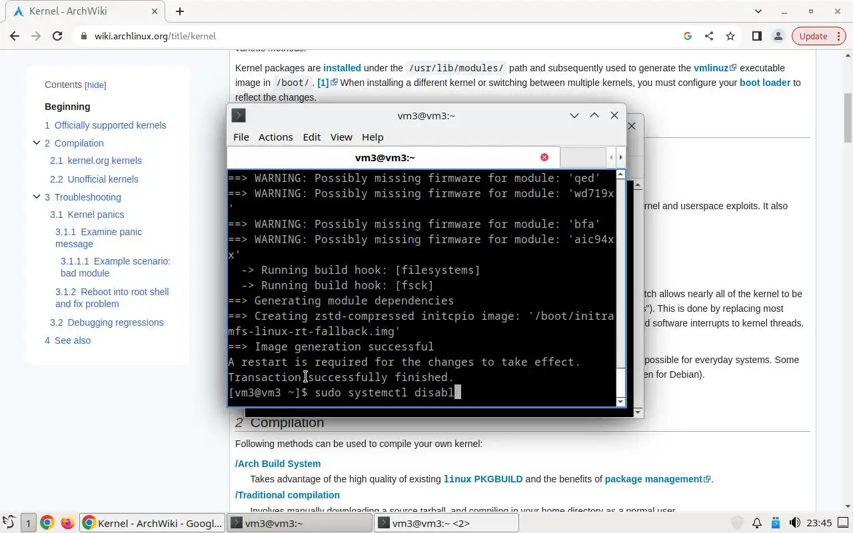The height and width of the screenshot is (533, 853).
Task: Reload the ArchWiki page
Action: click(x=57, y=36)
